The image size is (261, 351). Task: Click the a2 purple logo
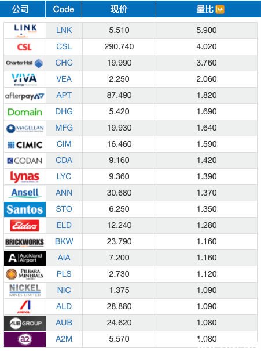(x=25, y=339)
